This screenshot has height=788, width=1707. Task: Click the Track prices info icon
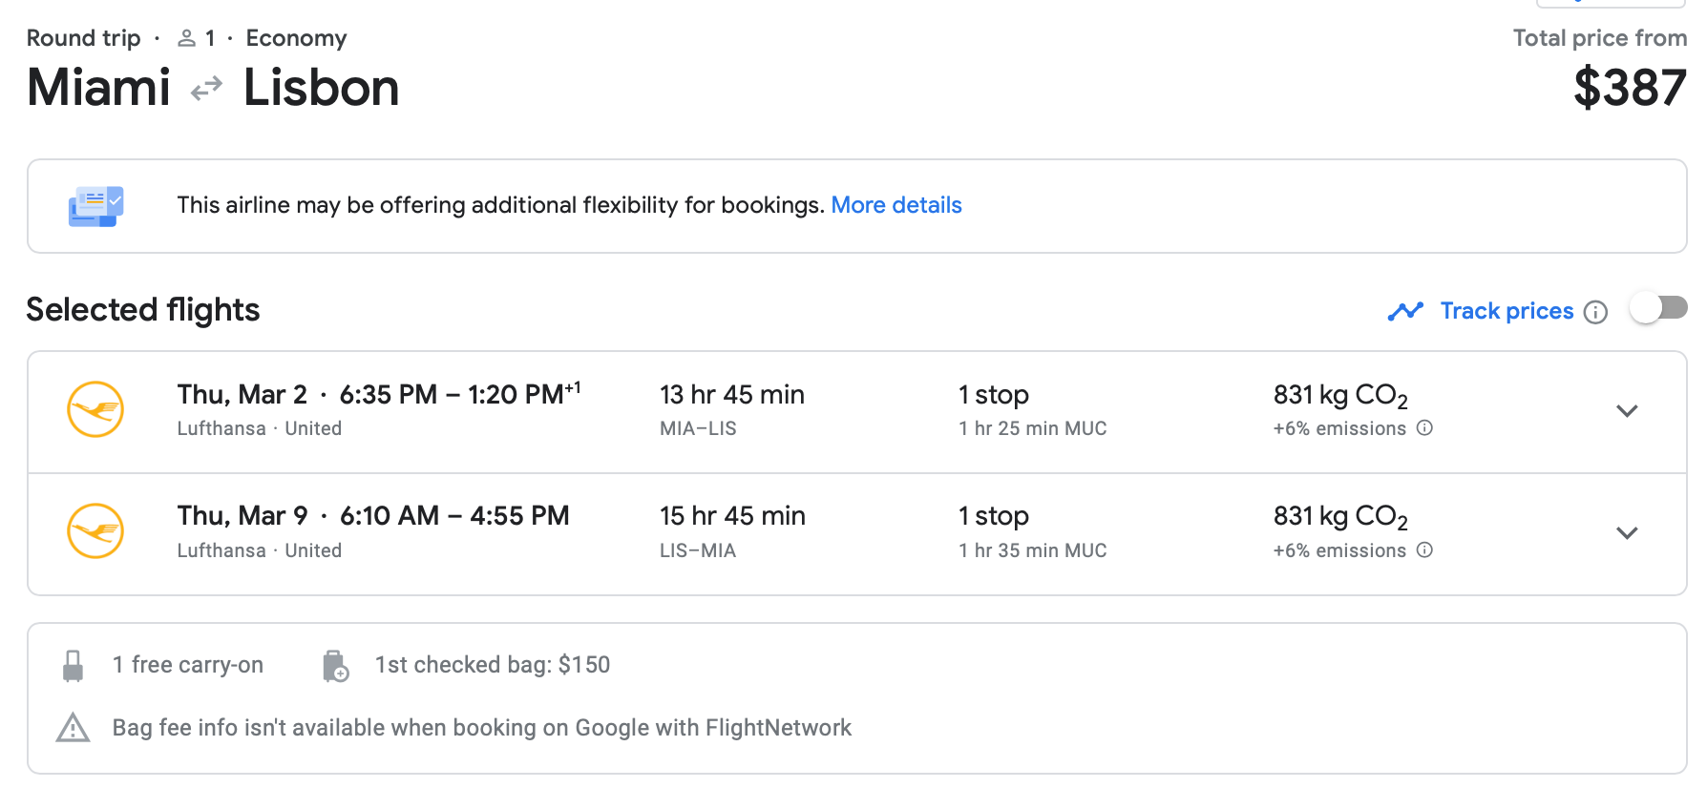1595,312
